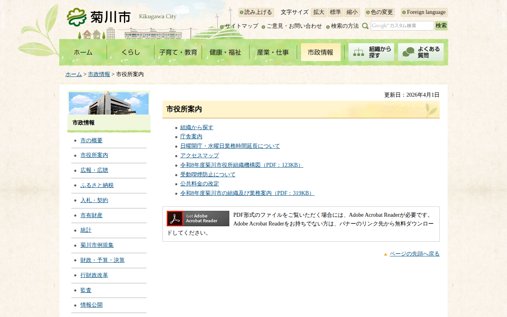Open the 市政情報 navigation tab
The image size is (507, 317).
pyautogui.click(x=321, y=52)
